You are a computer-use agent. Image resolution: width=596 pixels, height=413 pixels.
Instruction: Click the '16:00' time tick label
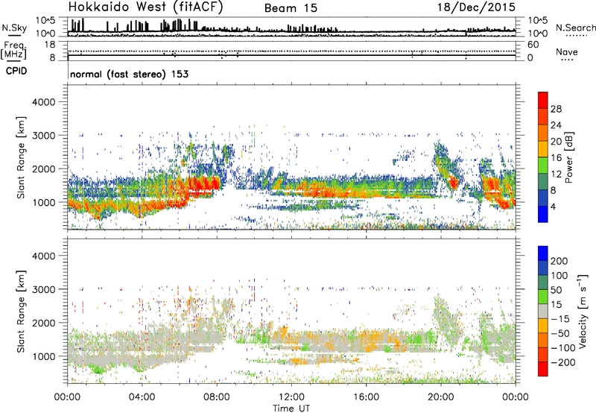[366, 397]
